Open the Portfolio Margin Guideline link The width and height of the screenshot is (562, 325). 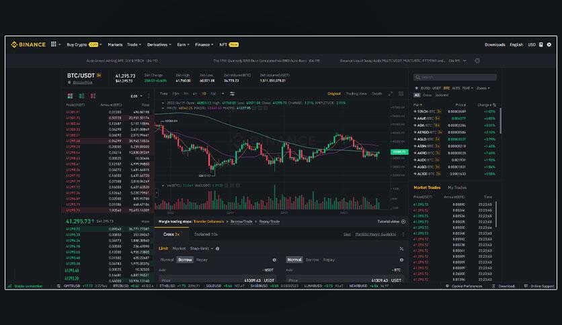click(376, 234)
